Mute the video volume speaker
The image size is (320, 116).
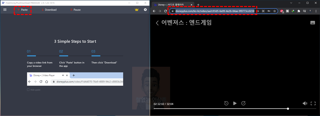coord(305,103)
